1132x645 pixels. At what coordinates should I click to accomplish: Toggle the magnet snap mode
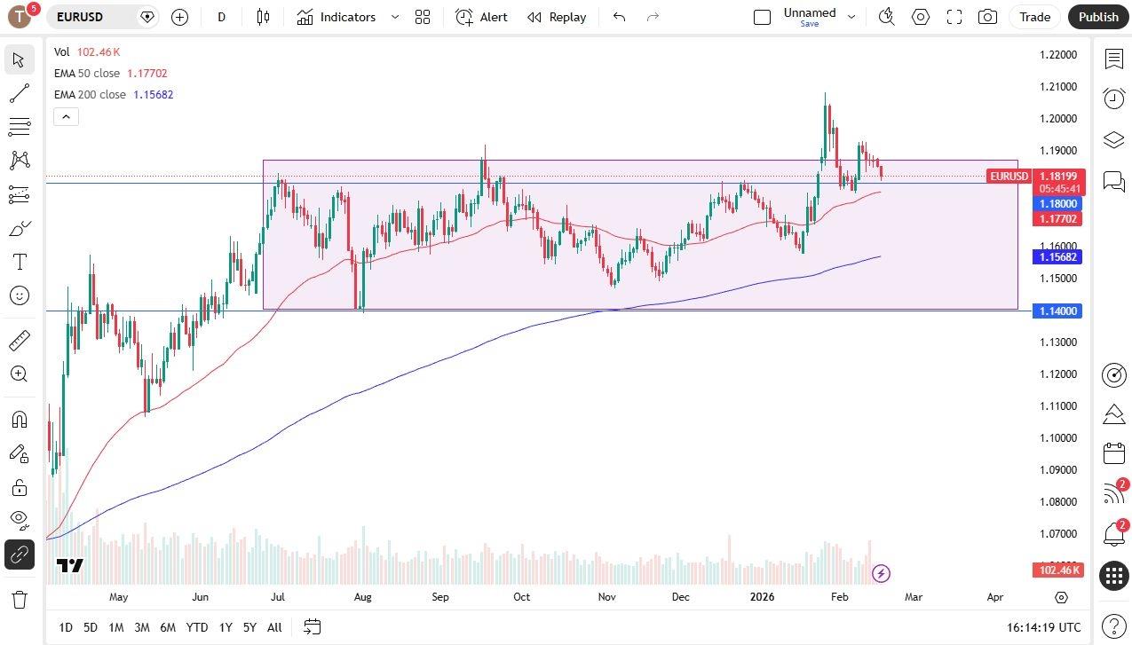(x=20, y=419)
